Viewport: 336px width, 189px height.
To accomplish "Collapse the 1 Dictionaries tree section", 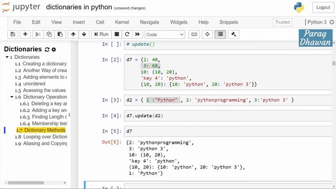I will (7, 57).
